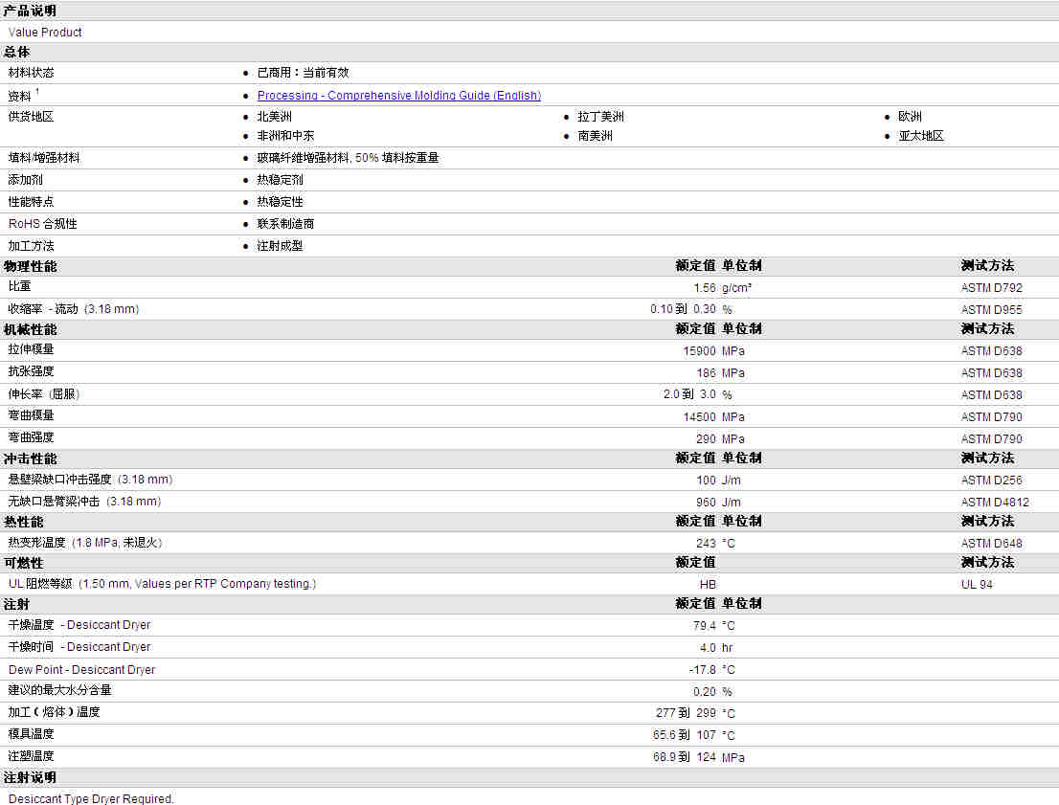Click the 联系制造商 entry

[285, 224]
